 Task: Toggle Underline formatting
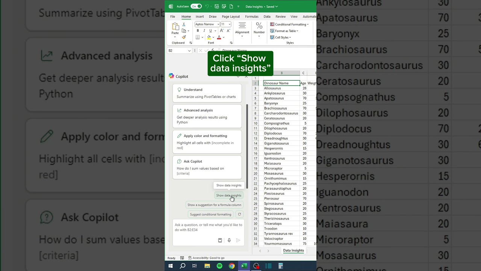[210, 31]
